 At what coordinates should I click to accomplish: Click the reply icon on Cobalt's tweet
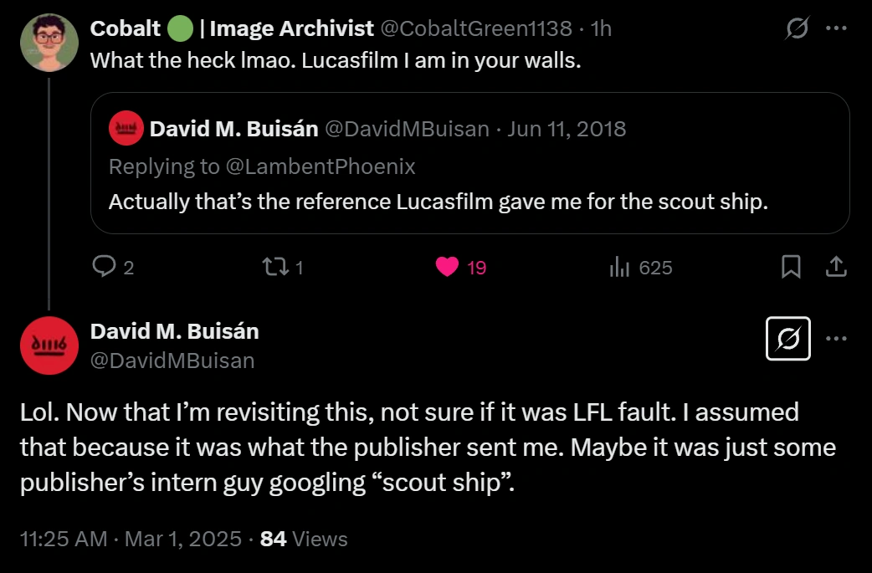104,267
